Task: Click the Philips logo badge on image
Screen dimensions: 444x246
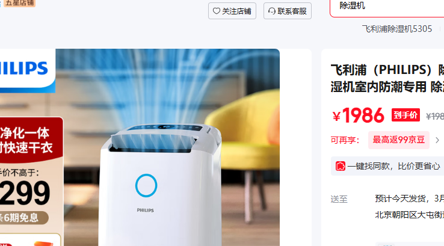Action: [28, 70]
